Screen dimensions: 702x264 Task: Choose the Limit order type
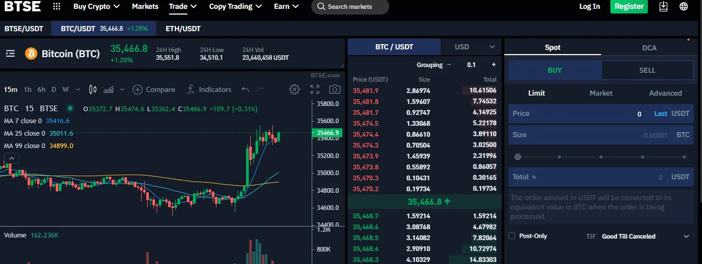(x=537, y=93)
